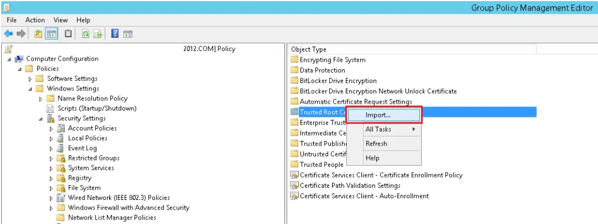This screenshot has height=224, width=598.
Task: Select the Enterprise Trust list item
Action: tap(323, 123)
